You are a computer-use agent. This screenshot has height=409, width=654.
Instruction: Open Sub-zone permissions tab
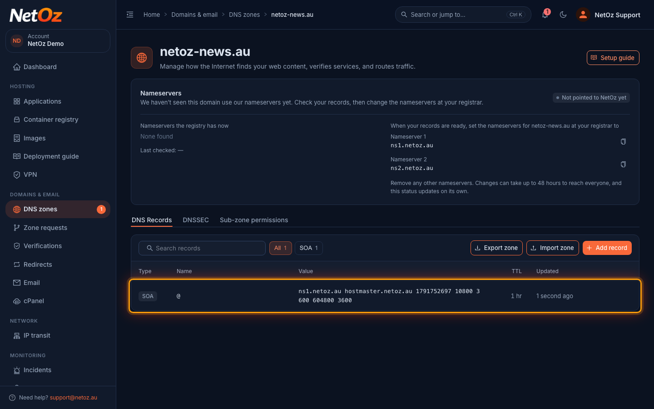254,220
